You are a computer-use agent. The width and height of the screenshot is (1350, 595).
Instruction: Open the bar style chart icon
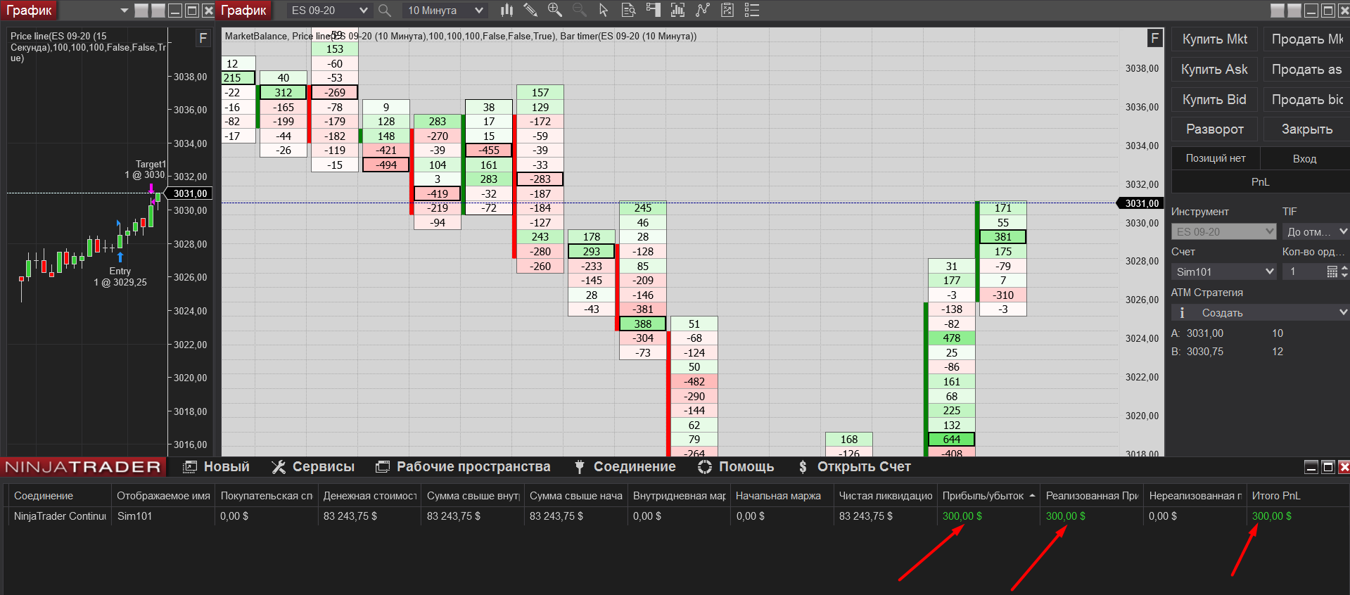[507, 10]
